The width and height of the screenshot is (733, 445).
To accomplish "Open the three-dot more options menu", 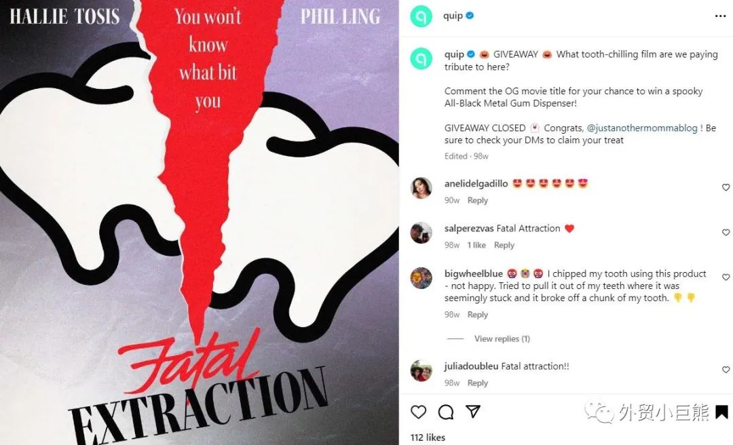I will pyautogui.click(x=720, y=16).
